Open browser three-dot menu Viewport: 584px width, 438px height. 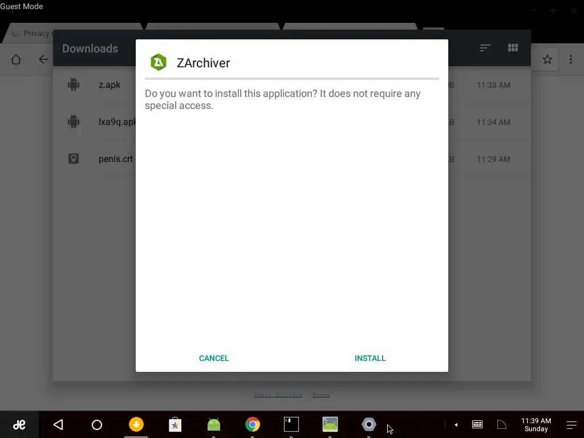point(570,59)
